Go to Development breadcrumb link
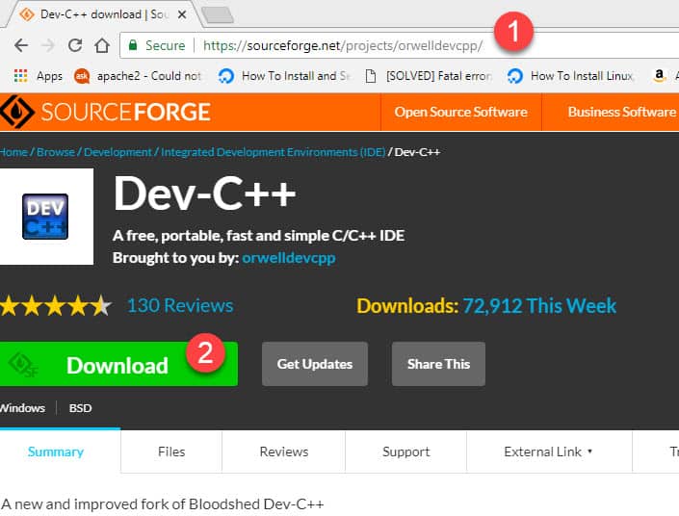Viewport: 679px width, 516px height. (x=118, y=152)
